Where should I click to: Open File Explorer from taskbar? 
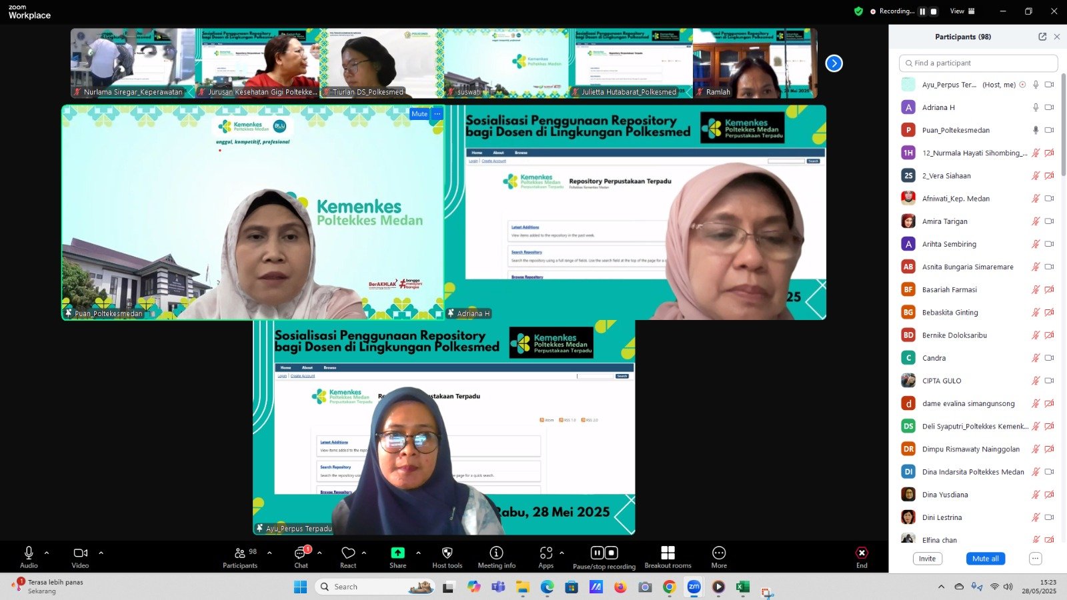coord(522,587)
